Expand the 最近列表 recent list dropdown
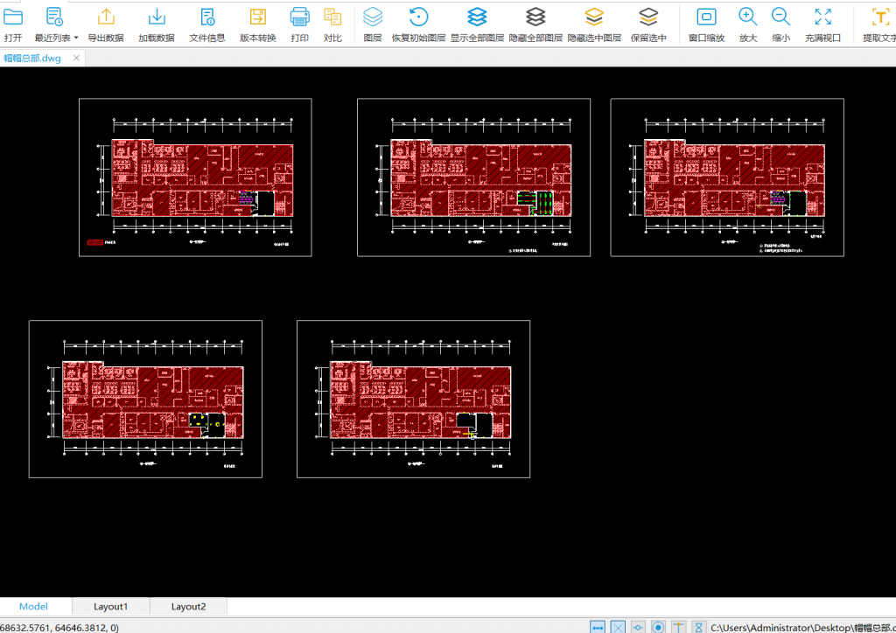 75,38
